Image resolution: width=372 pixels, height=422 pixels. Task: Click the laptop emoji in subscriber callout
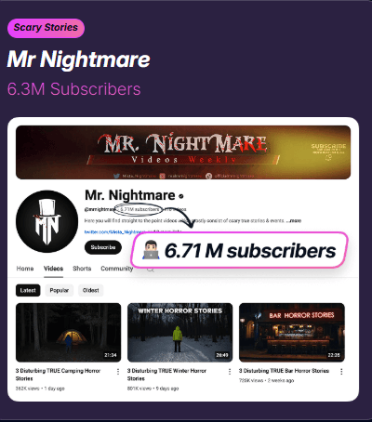tap(151, 250)
